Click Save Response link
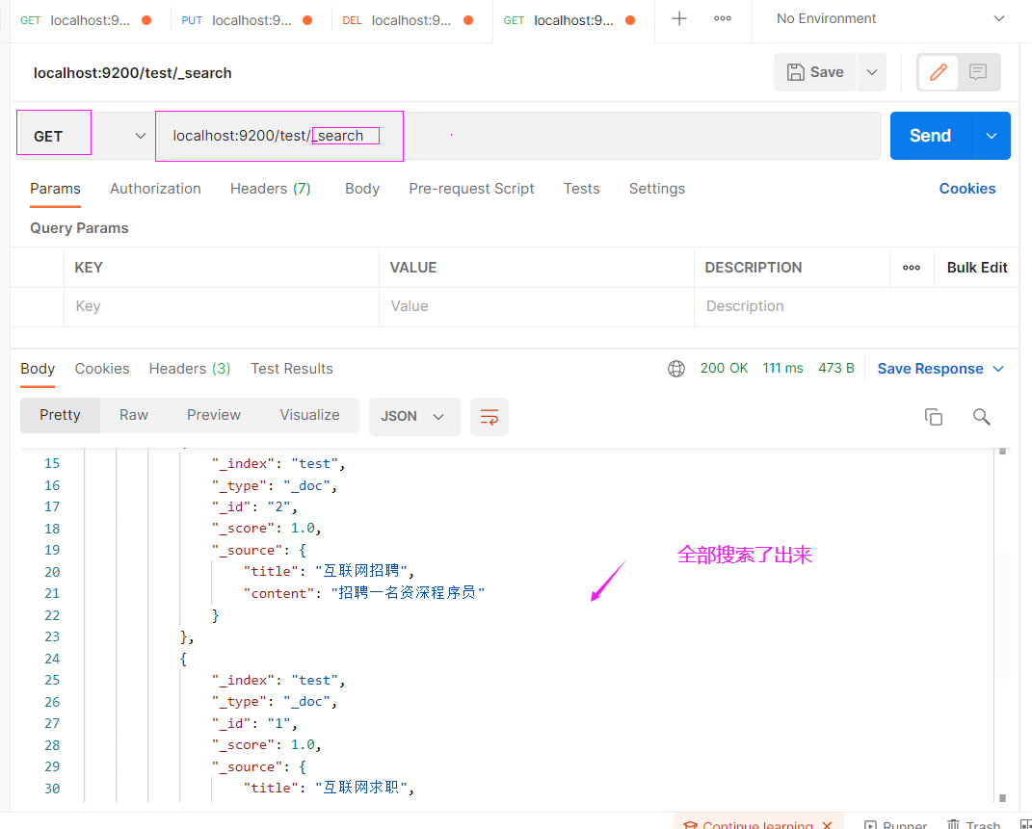1032x829 pixels. 930,369
